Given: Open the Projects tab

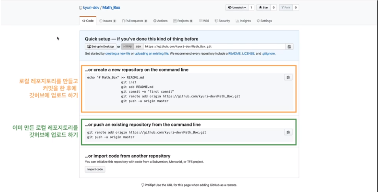Looking at the screenshot, I should pyautogui.click(x=183, y=21).
